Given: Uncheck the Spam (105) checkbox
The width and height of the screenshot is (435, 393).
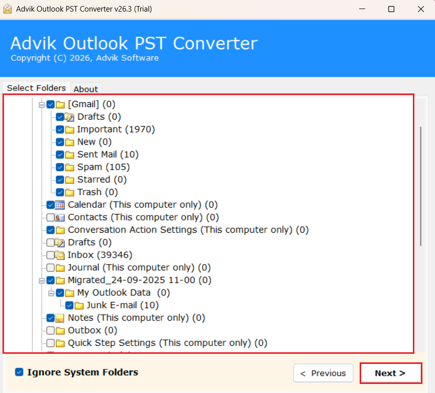Looking at the screenshot, I should click(60, 167).
